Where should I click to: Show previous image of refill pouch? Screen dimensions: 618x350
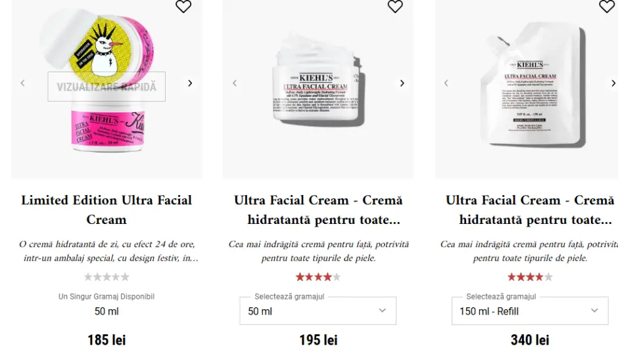446,83
